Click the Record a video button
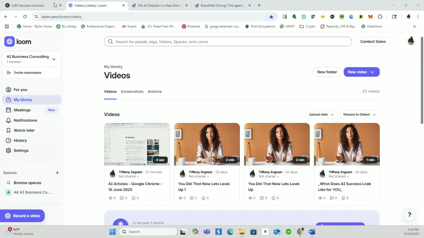Screen dimensions: 424x238 [22, 216]
